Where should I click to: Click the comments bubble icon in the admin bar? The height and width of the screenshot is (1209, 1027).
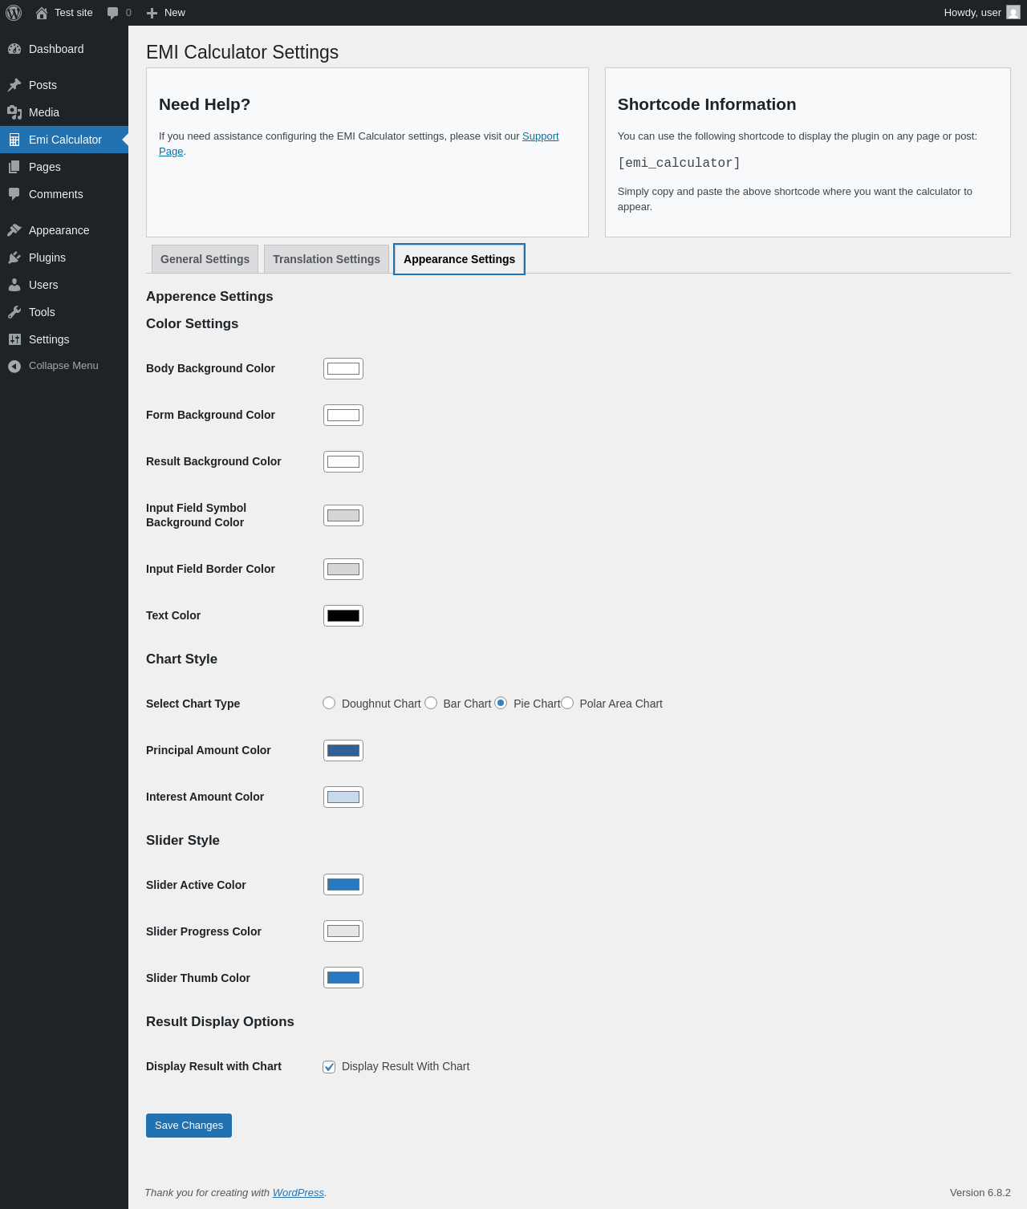coord(113,13)
